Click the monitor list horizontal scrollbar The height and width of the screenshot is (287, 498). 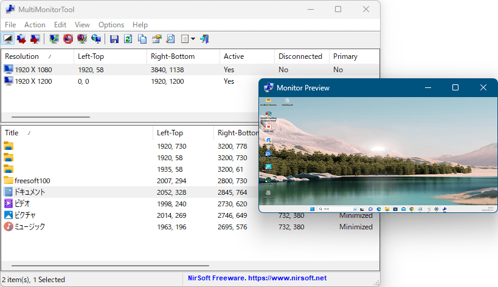(x=50, y=116)
